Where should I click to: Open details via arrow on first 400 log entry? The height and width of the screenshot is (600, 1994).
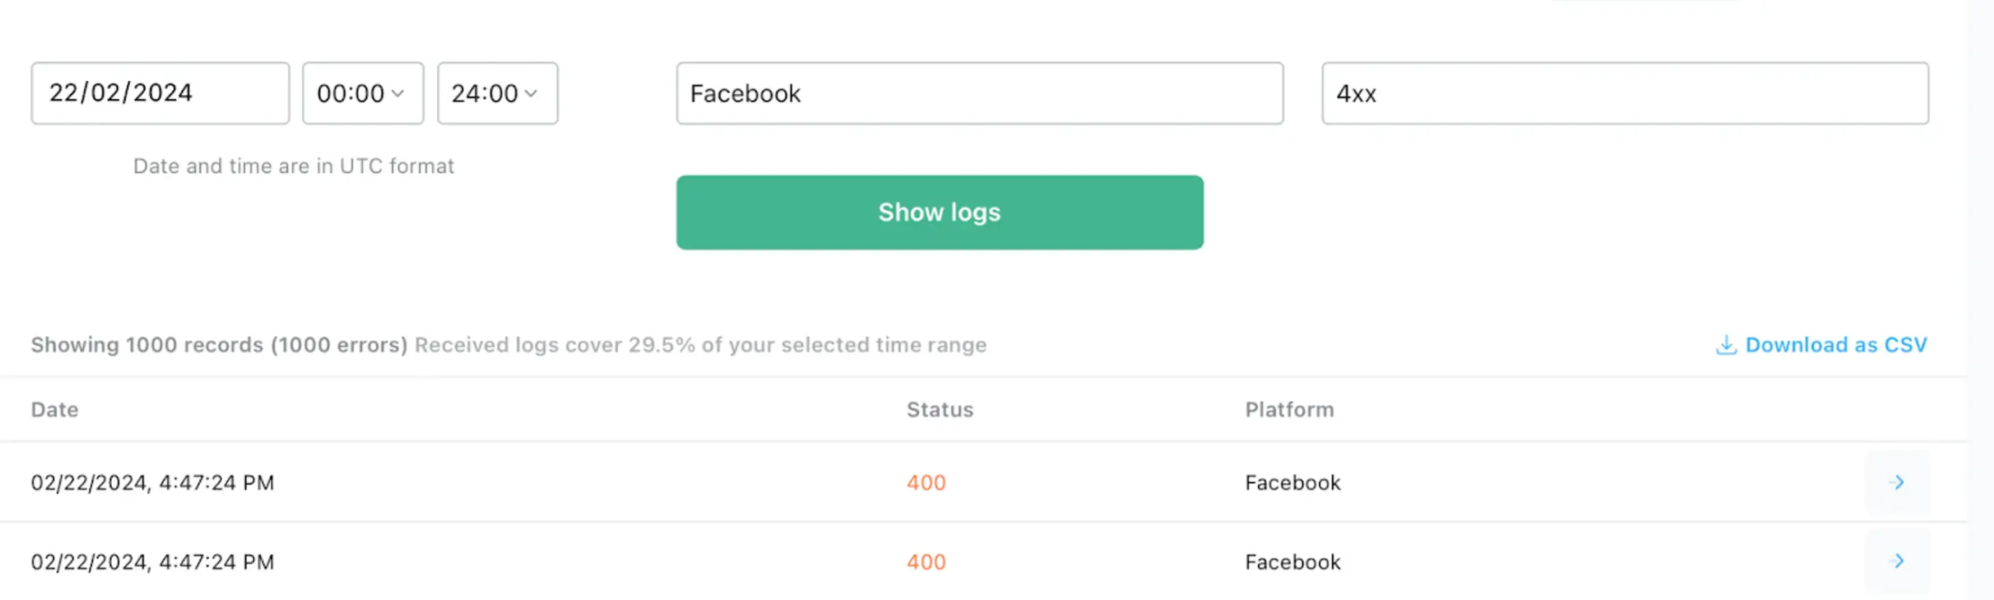point(1897,482)
